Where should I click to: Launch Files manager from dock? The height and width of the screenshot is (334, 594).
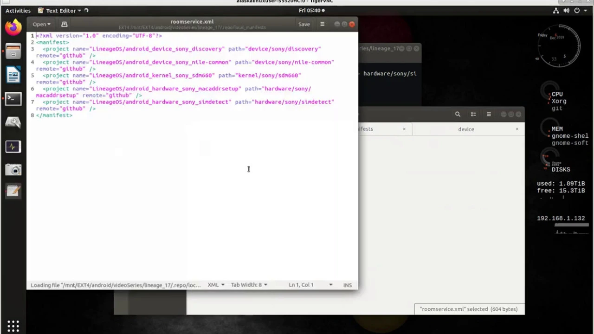[13, 51]
